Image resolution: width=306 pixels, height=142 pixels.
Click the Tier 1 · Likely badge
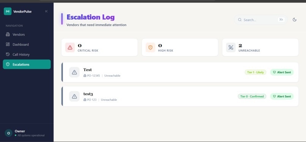pyautogui.click(x=256, y=72)
